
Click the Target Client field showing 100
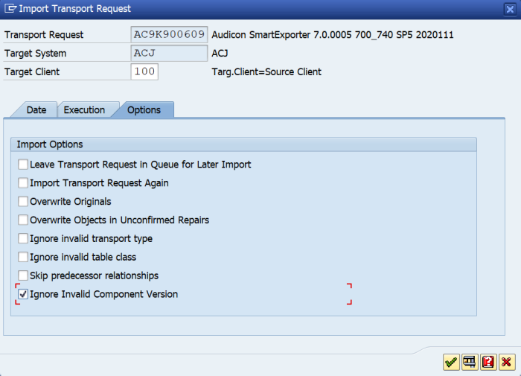pos(144,71)
